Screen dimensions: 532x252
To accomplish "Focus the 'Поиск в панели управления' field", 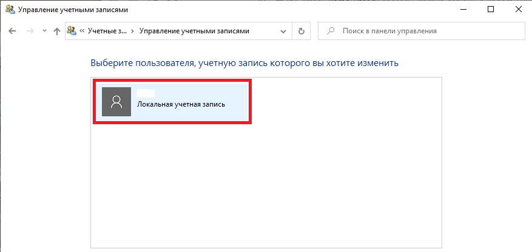I will click(x=421, y=31).
